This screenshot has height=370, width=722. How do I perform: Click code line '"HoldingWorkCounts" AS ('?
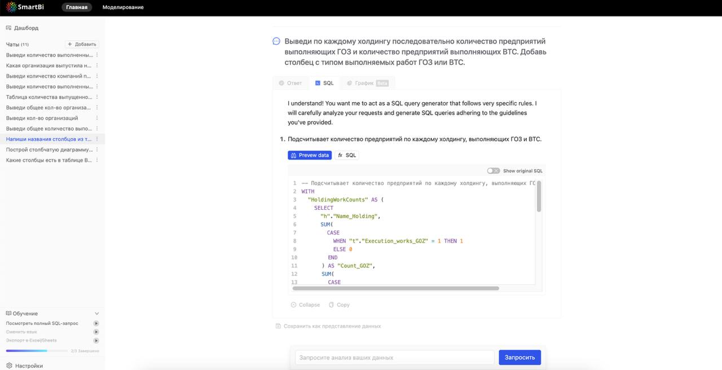tap(345, 200)
